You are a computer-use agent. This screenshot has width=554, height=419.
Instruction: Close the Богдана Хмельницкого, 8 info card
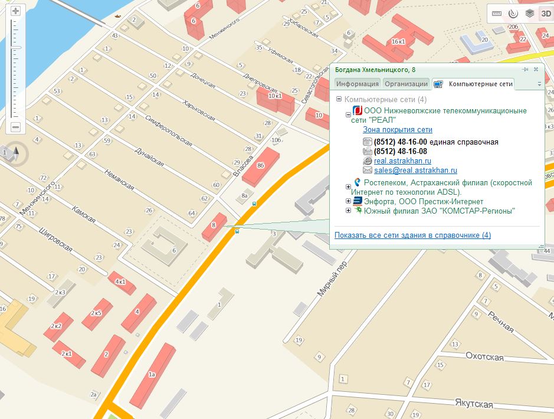[536, 70]
